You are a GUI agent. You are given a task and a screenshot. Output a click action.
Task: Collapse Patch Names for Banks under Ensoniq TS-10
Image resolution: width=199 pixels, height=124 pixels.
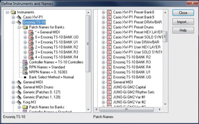coord(19,27)
